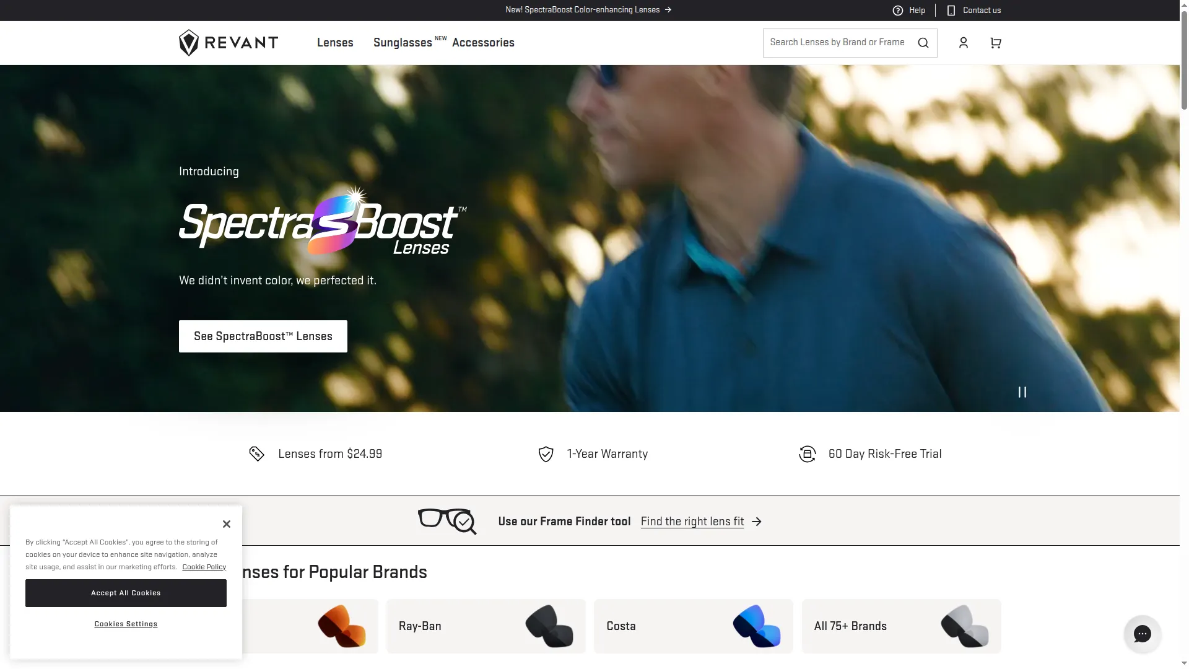Image resolution: width=1189 pixels, height=669 pixels.
Task: Click See SpectraBoost Lenses button
Action: (x=263, y=336)
